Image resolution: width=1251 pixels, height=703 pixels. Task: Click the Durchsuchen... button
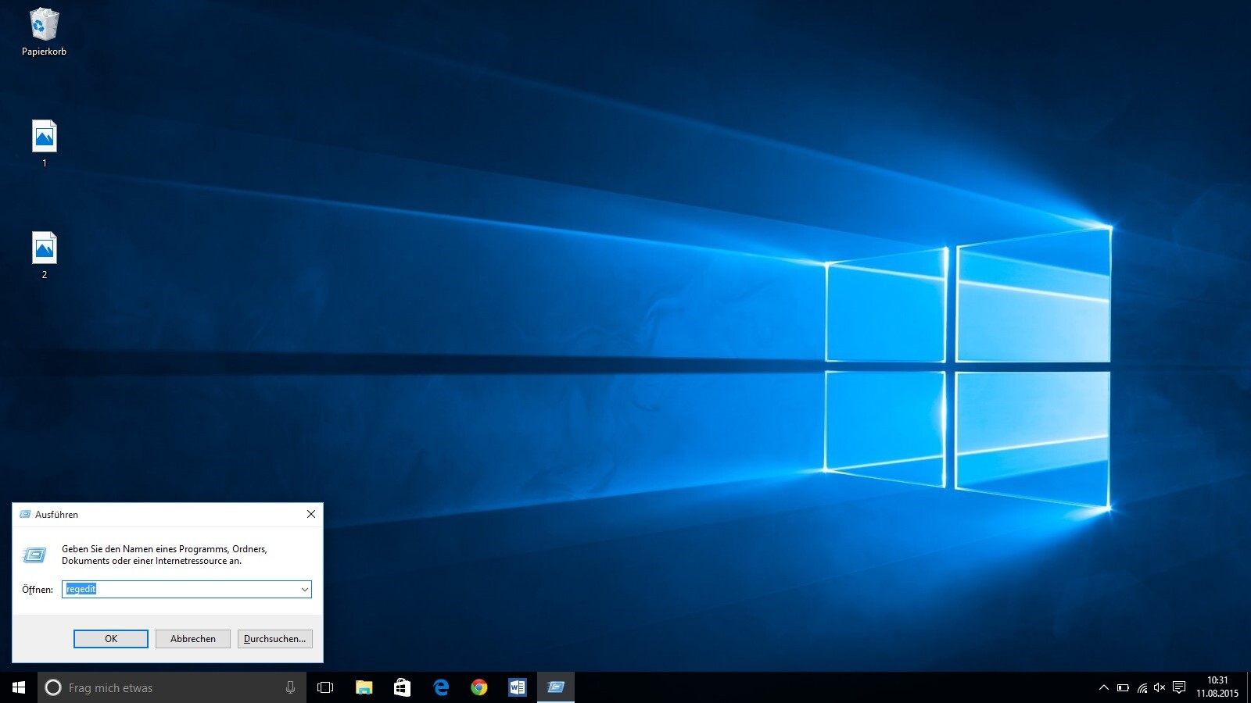[x=274, y=639]
